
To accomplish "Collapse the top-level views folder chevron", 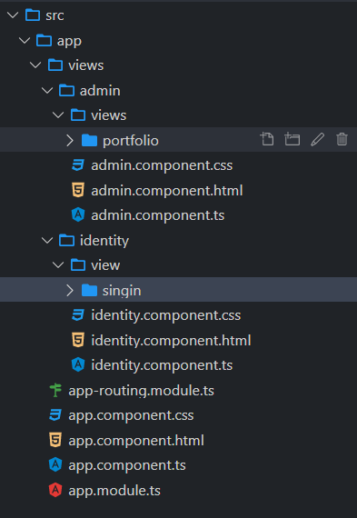I will coord(35,65).
